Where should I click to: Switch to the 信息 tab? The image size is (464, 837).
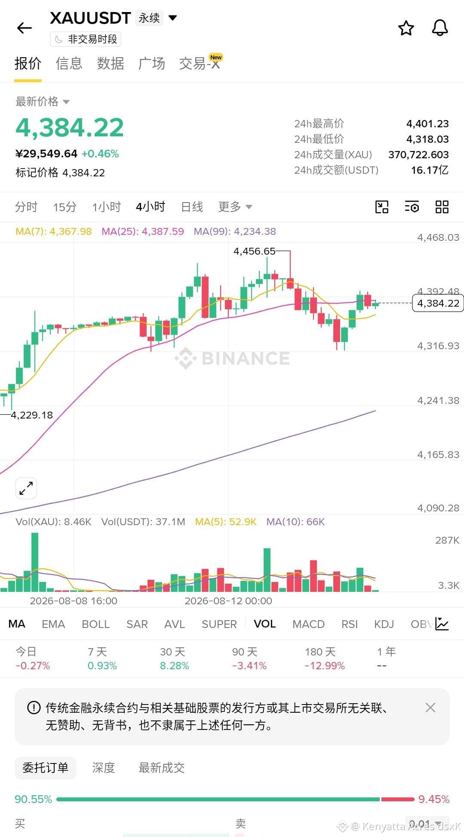click(x=69, y=64)
